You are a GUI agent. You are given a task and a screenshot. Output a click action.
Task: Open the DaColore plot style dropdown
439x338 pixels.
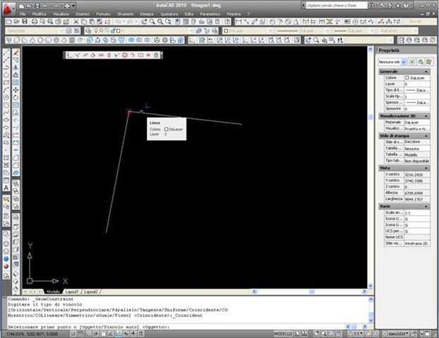tap(416, 31)
